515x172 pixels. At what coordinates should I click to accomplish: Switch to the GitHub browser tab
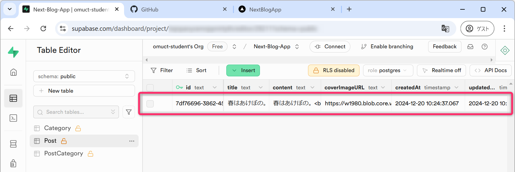pyautogui.click(x=179, y=9)
